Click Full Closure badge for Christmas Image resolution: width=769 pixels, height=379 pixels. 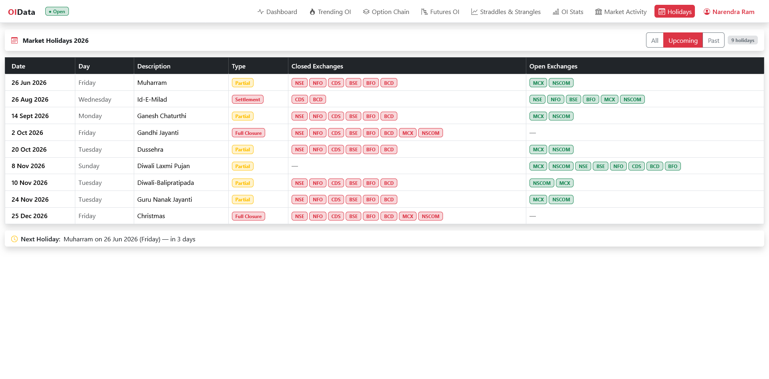click(248, 216)
